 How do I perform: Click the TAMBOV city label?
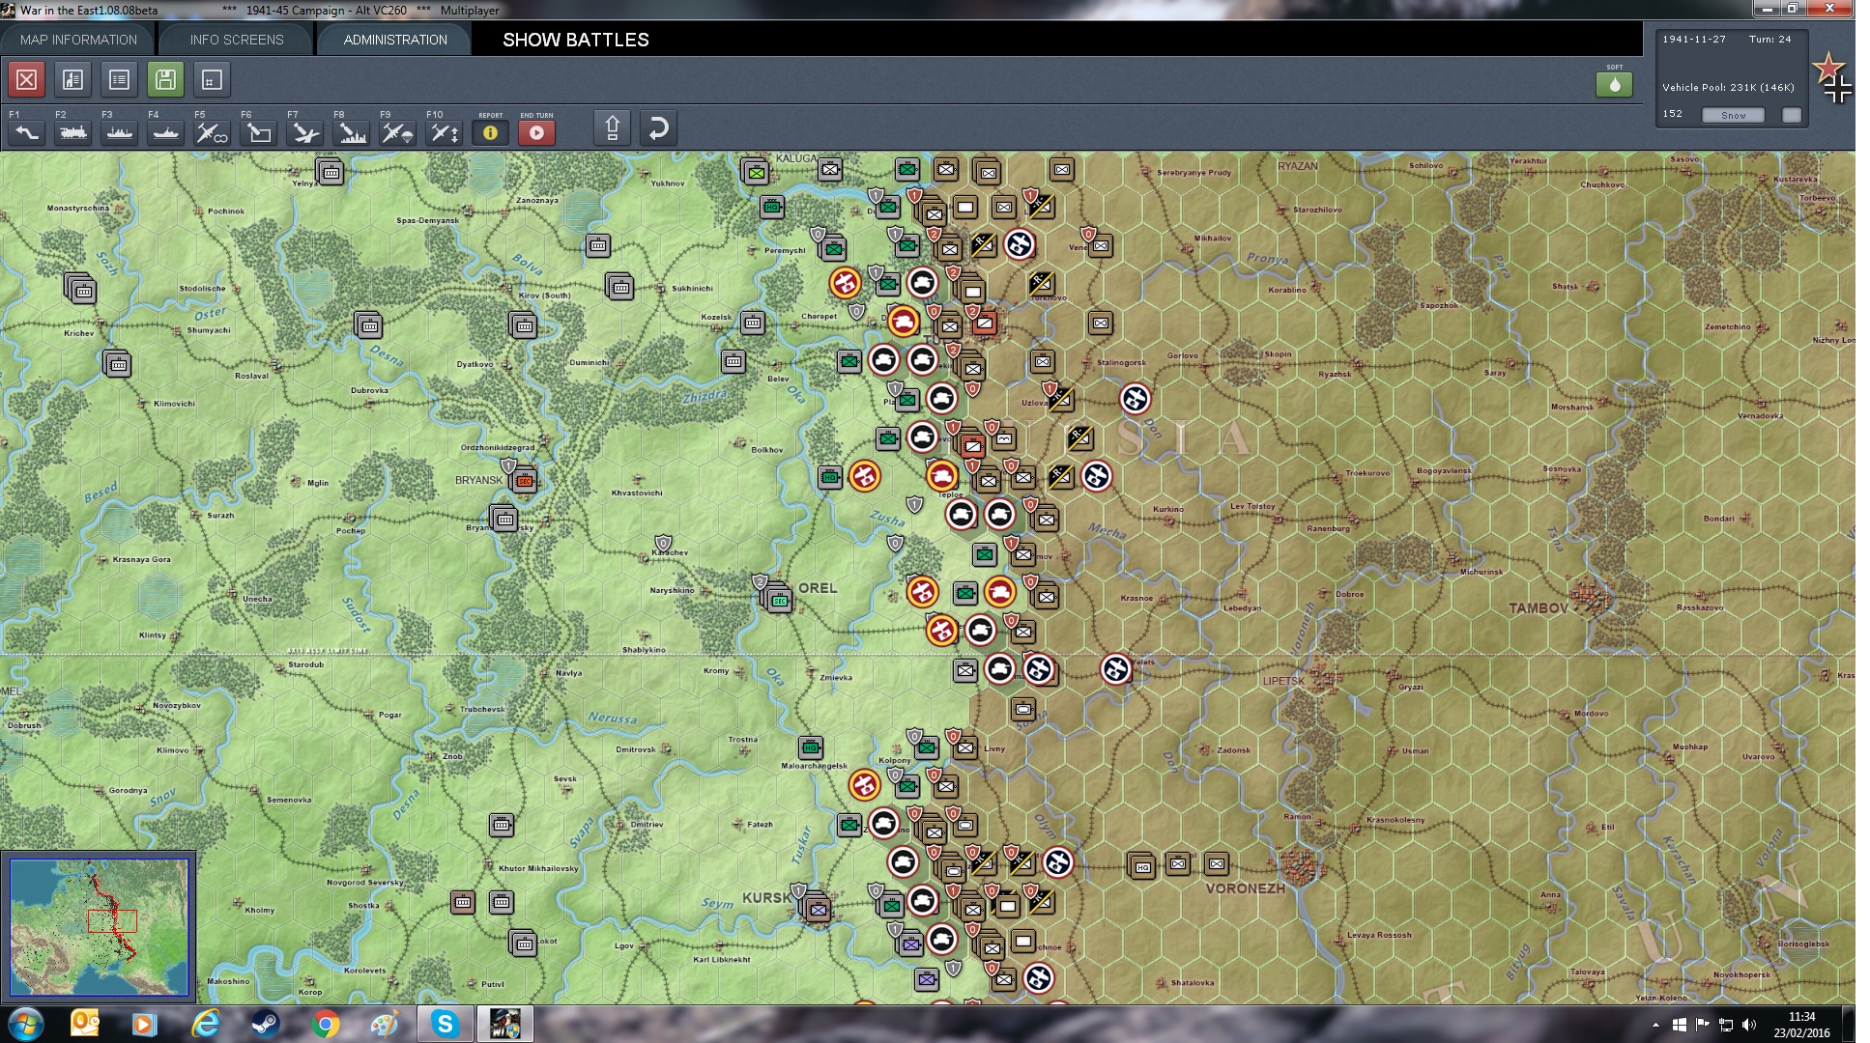click(1539, 608)
